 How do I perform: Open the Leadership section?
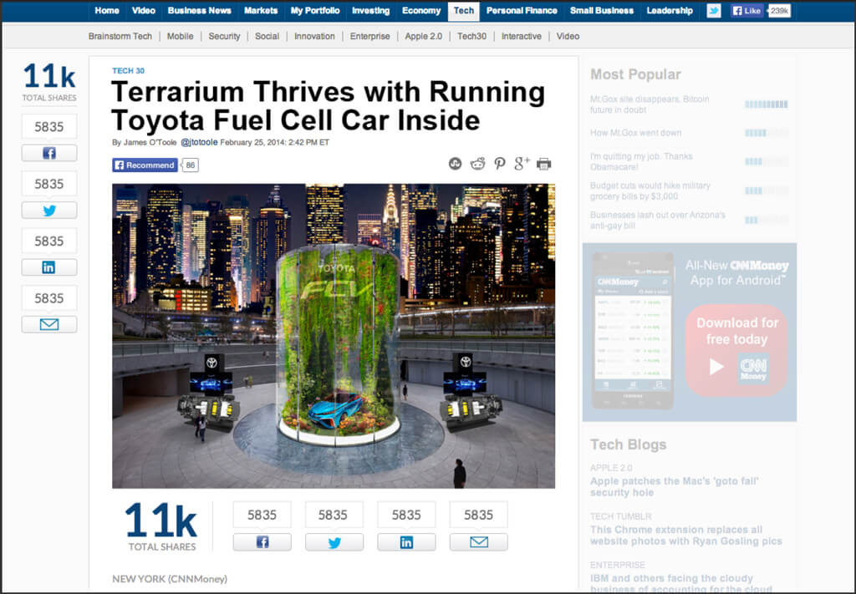(670, 10)
